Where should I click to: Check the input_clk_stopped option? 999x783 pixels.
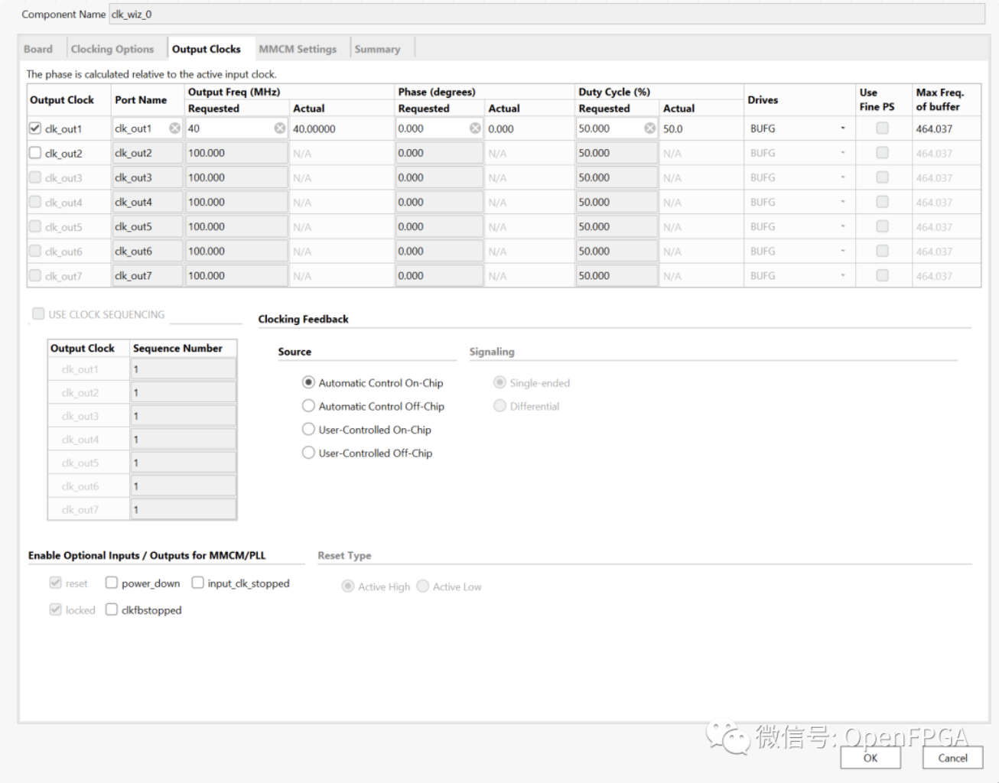(198, 583)
